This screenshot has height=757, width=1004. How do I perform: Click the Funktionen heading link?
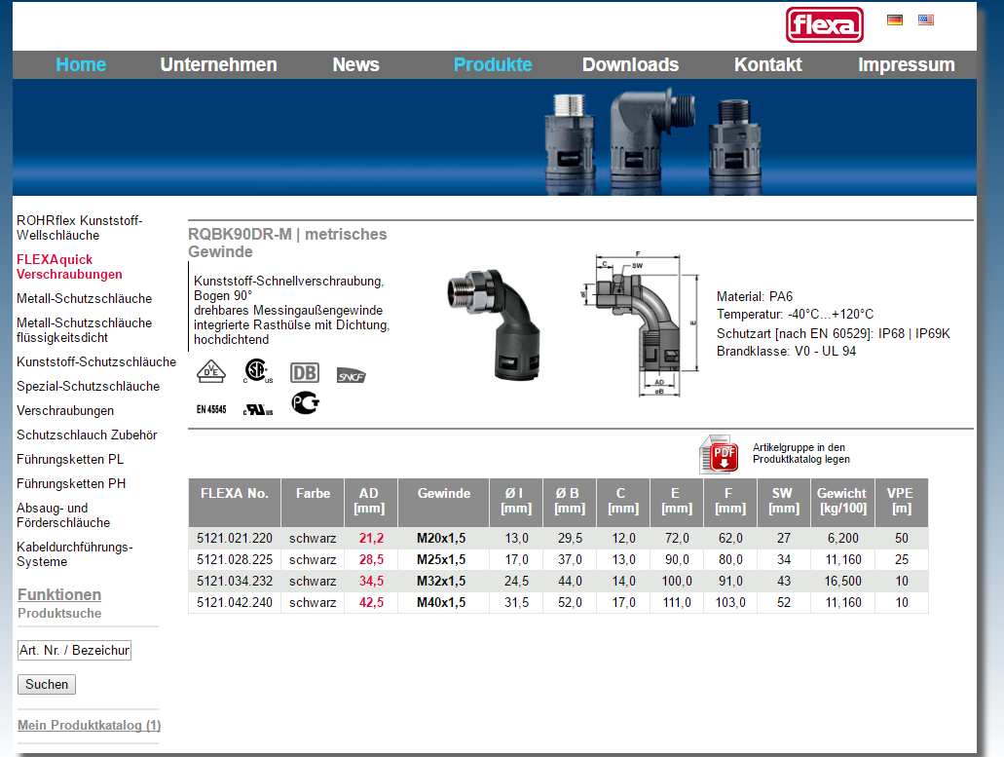click(59, 594)
